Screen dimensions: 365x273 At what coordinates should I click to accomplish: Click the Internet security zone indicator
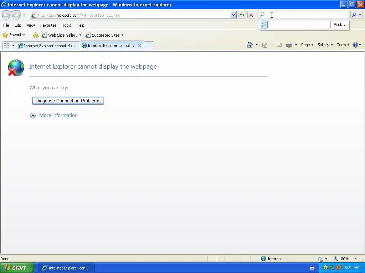(x=271, y=259)
